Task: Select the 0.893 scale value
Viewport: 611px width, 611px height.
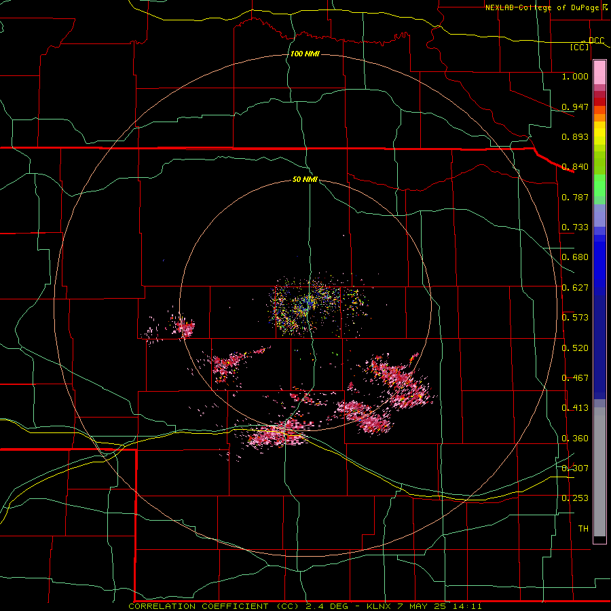Action: (575, 136)
